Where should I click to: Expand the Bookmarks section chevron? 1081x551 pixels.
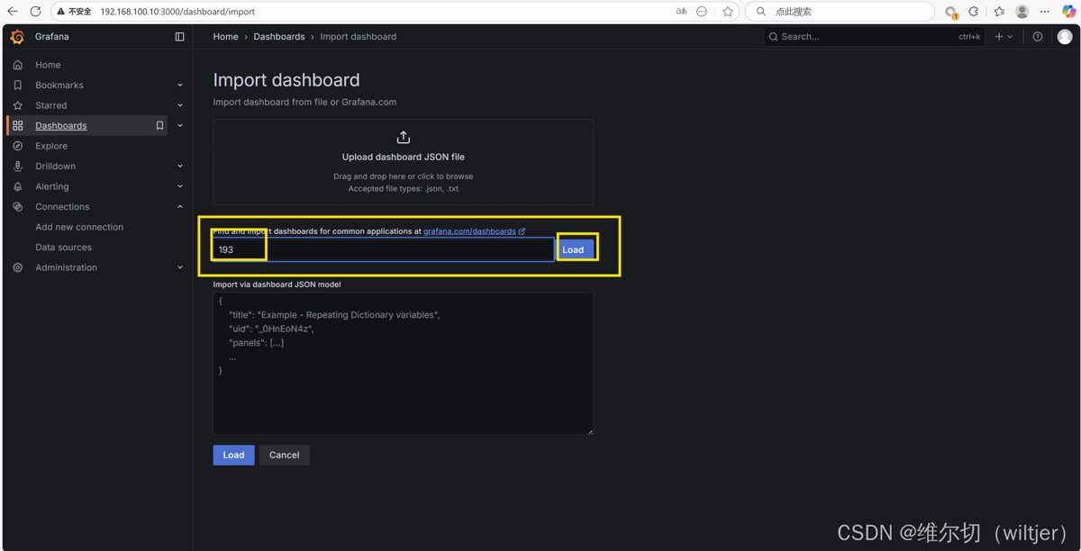(180, 86)
